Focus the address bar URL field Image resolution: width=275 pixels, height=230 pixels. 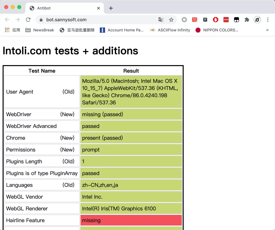pos(97,20)
